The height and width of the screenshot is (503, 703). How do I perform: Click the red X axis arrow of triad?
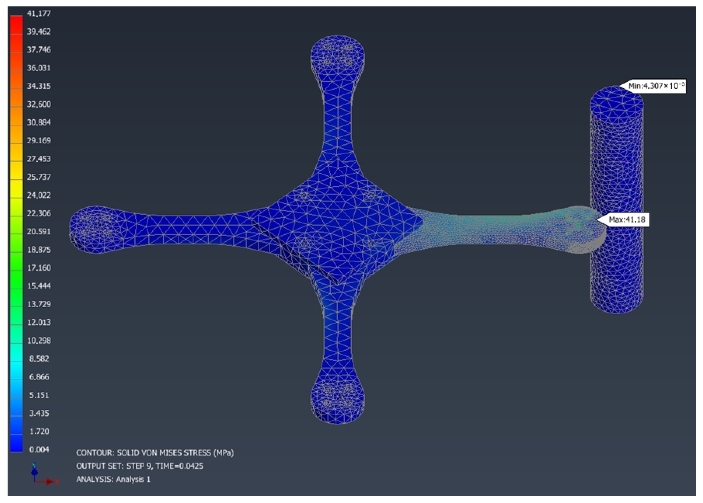[48, 482]
